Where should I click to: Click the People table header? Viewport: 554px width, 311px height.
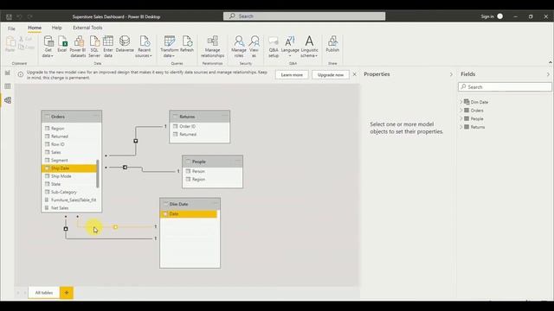212,162
